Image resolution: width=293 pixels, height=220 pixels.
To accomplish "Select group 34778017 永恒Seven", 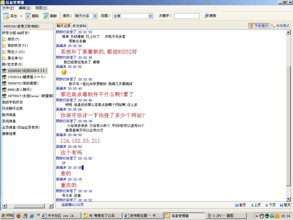I will 30,96.
